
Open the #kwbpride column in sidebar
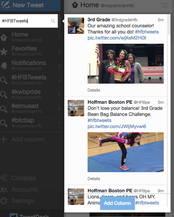[30, 94]
